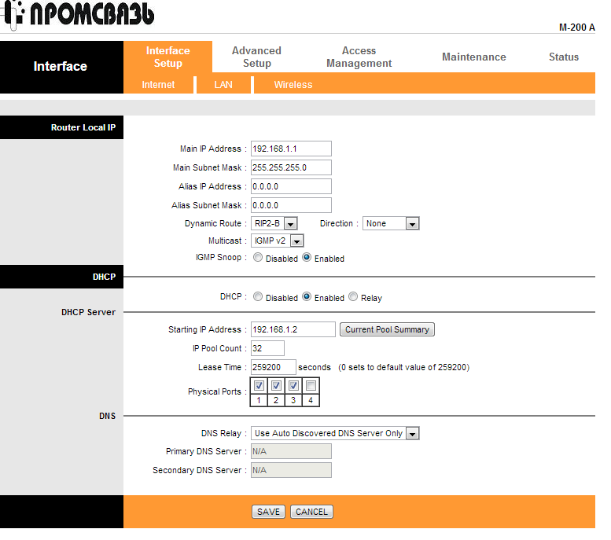The image size is (611, 540).
Task: Toggle physical port 2 checkbox
Action: coord(276,386)
